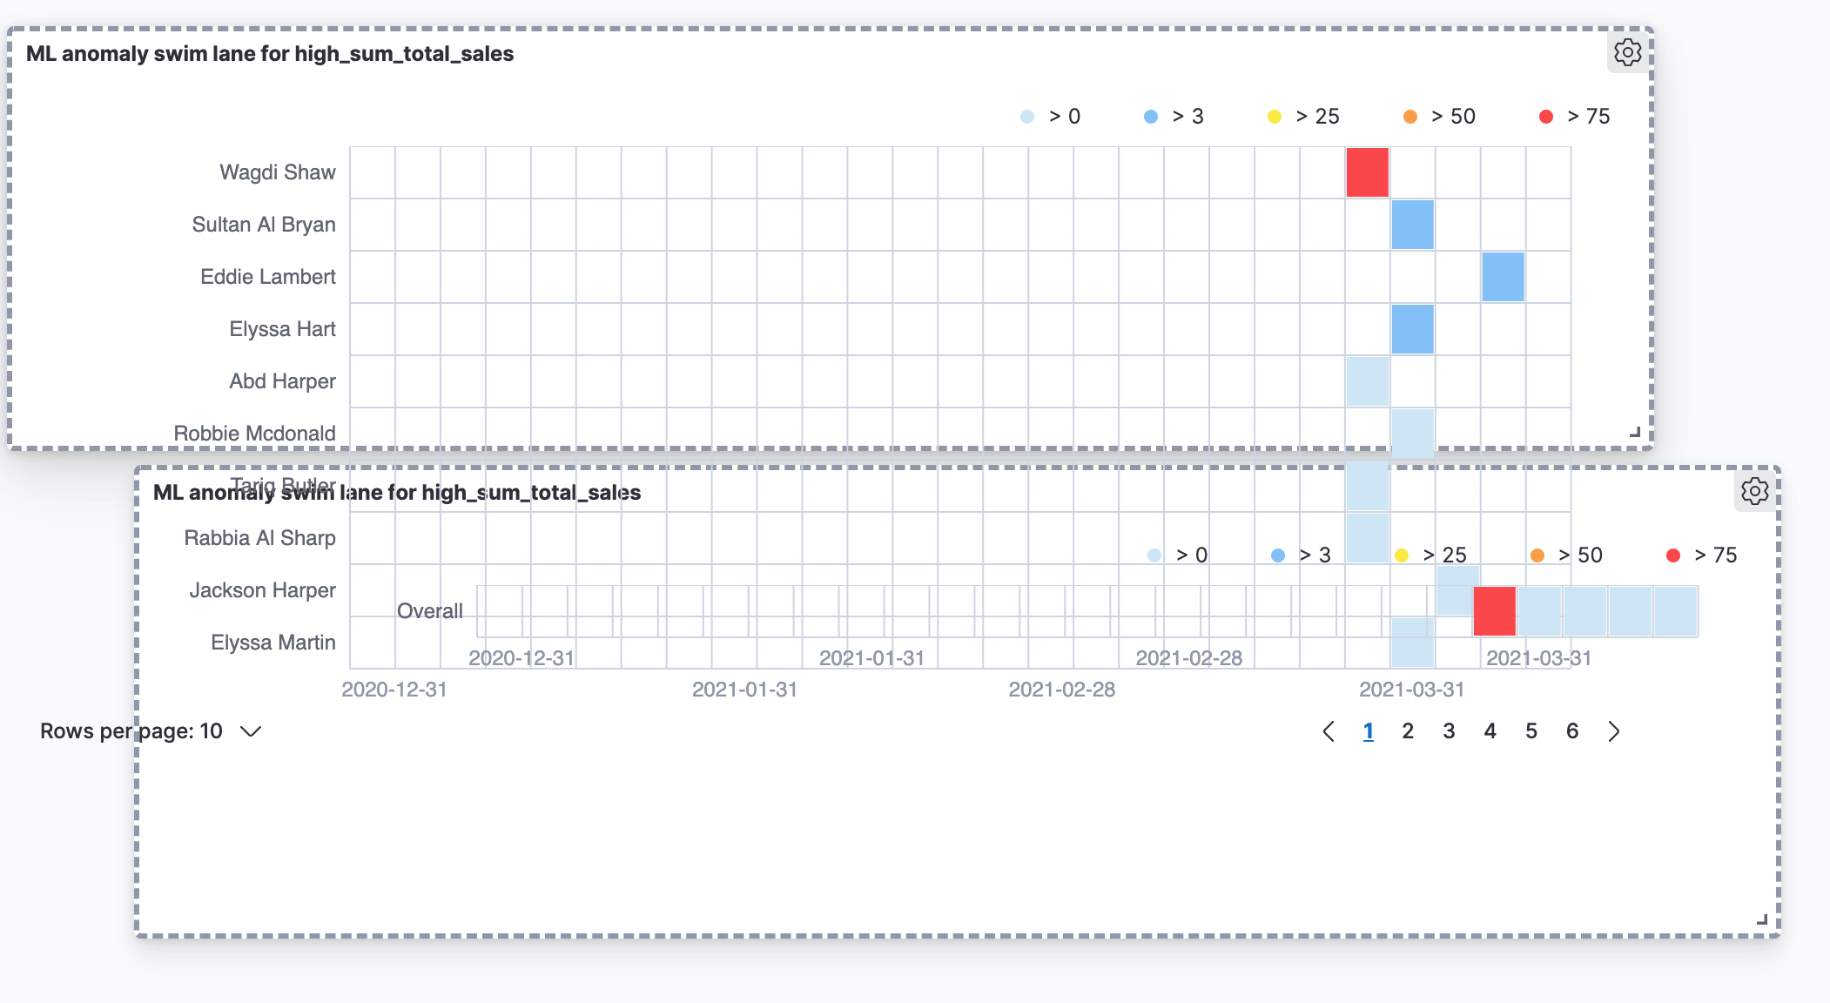Viewport: 1830px width, 1003px height.
Task: Go to next page with right chevron
Action: 1614,731
